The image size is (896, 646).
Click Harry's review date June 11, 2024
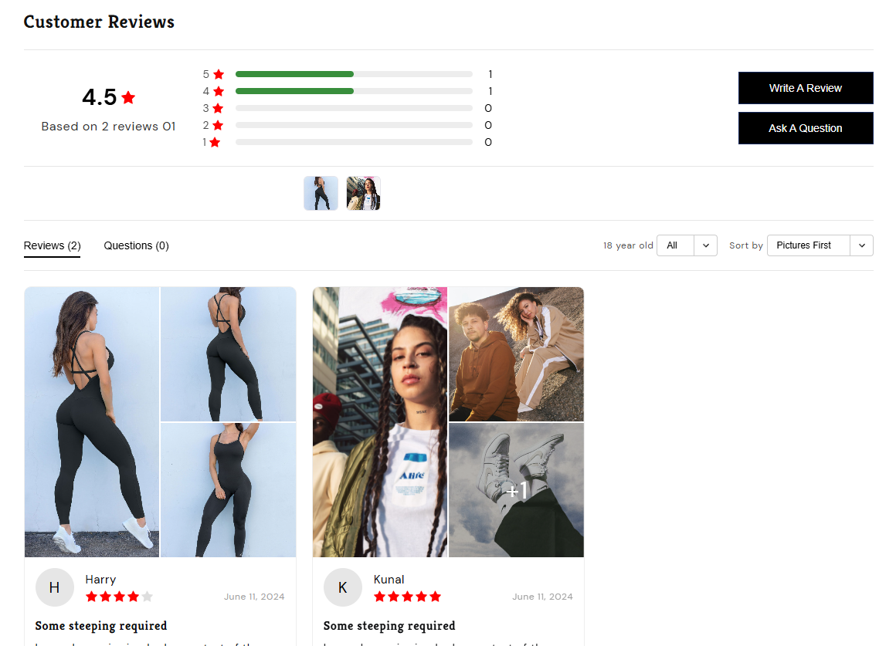click(254, 597)
